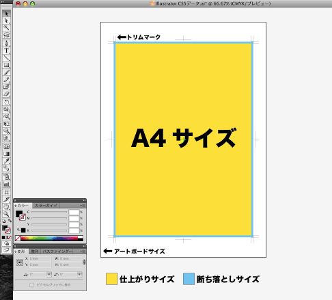Switch to the パスファインダー tab
This screenshot has width=332, height=300.
pos(57,251)
